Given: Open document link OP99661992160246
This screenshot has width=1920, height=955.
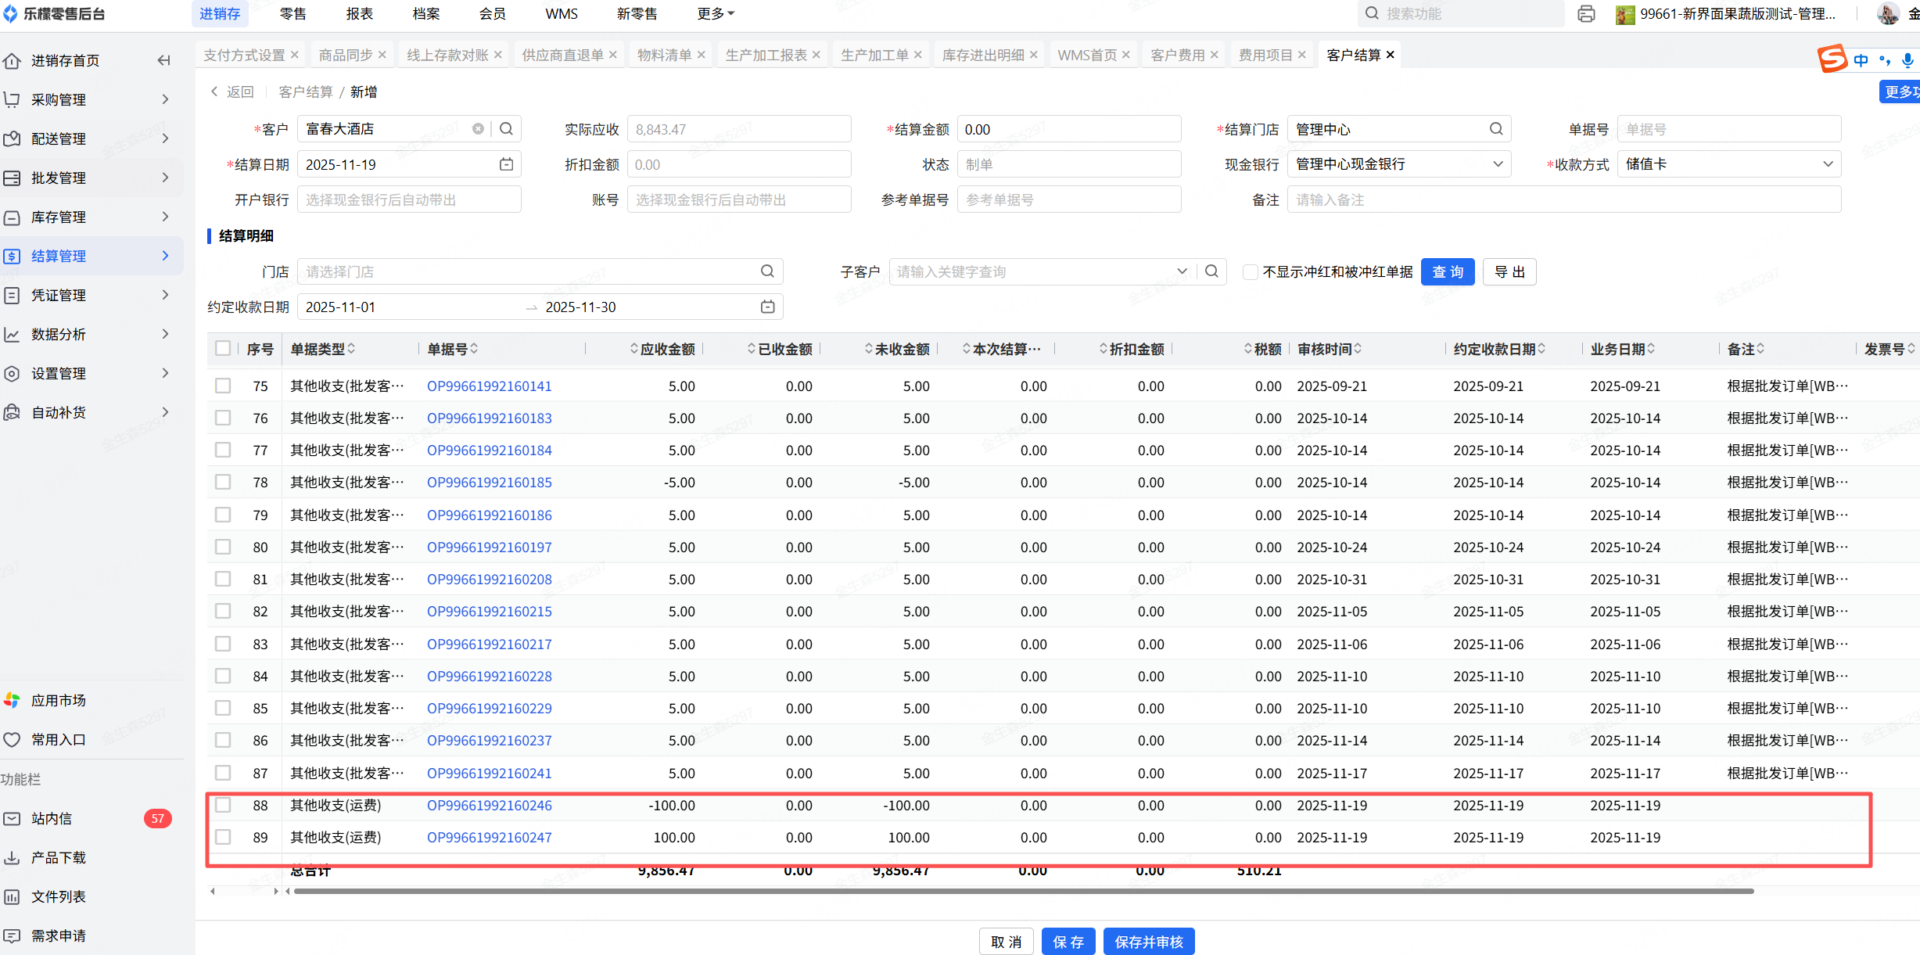Looking at the screenshot, I should pos(489,805).
